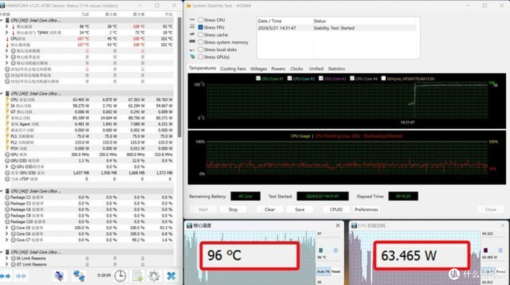Expand the Core C7 row

point(7,240)
